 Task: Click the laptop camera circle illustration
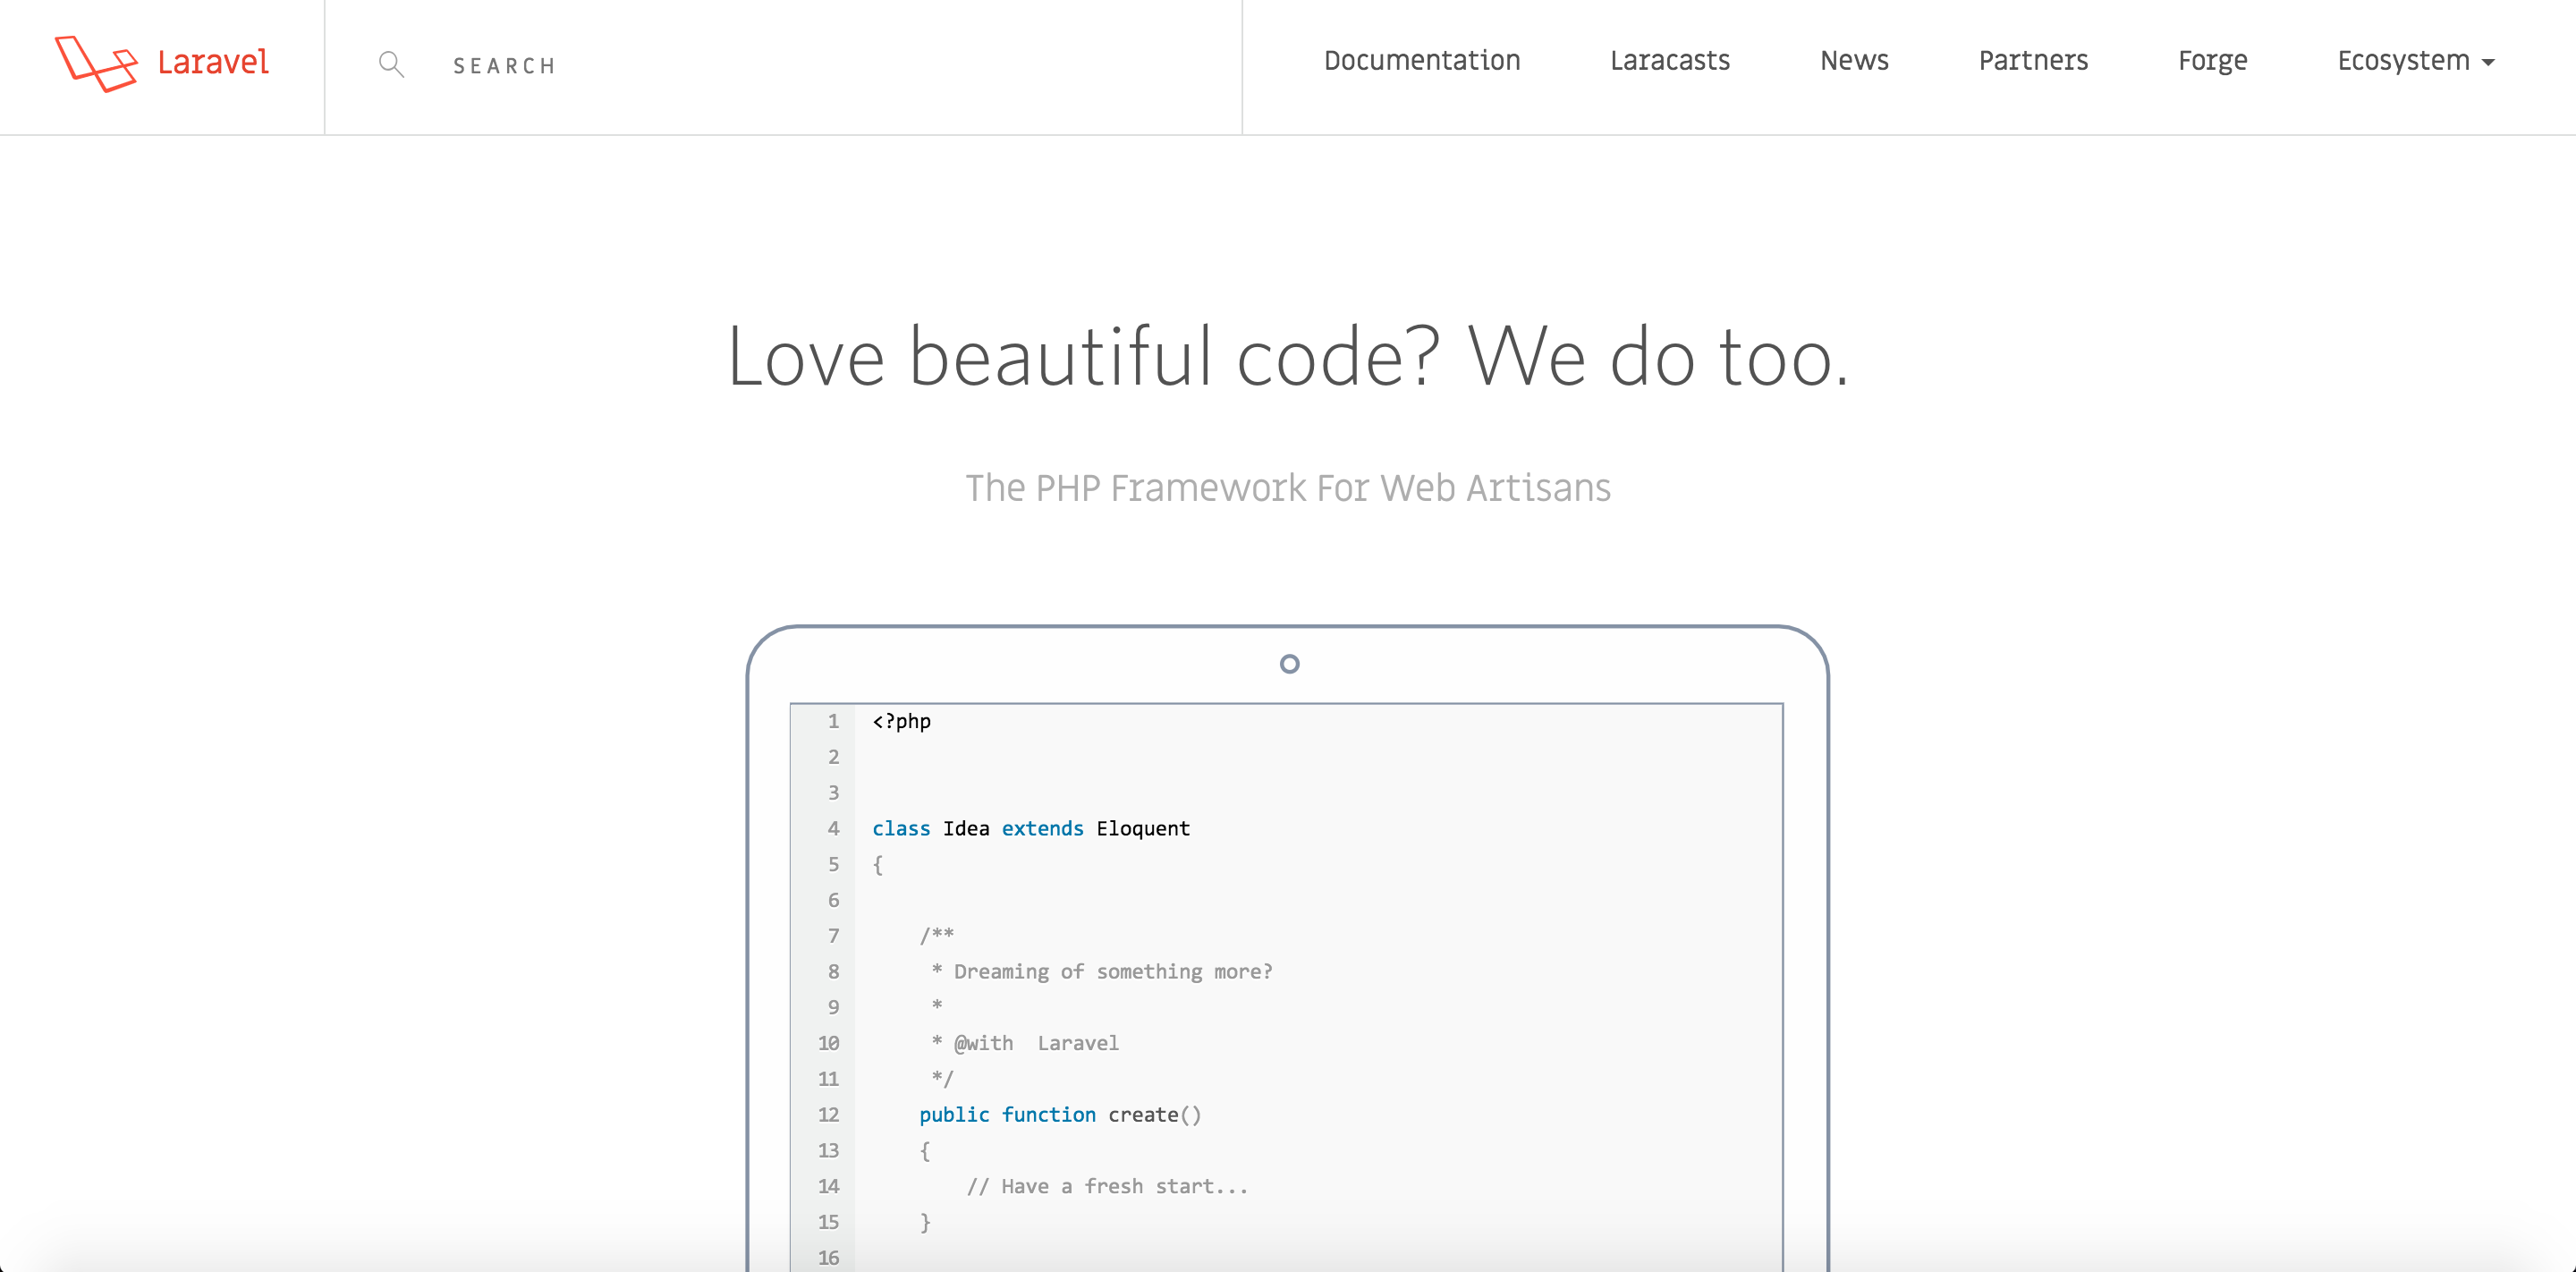click(x=1289, y=664)
